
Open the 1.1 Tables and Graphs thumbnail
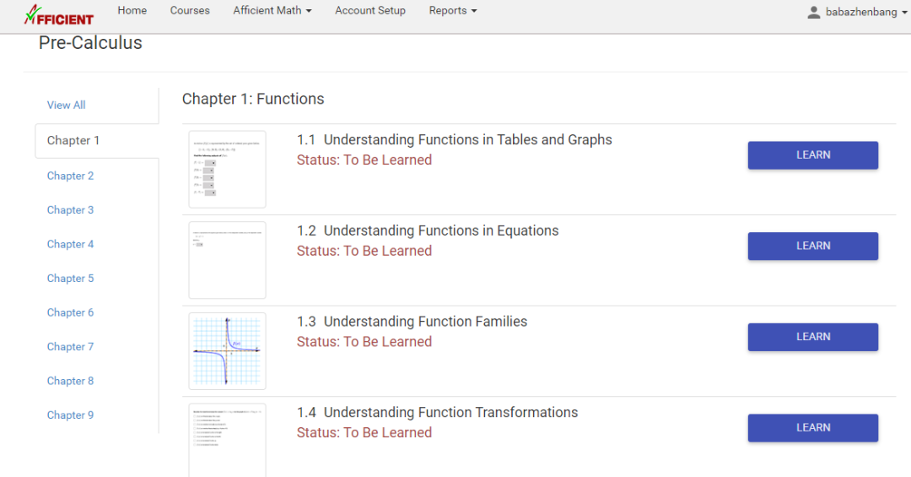pos(227,169)
